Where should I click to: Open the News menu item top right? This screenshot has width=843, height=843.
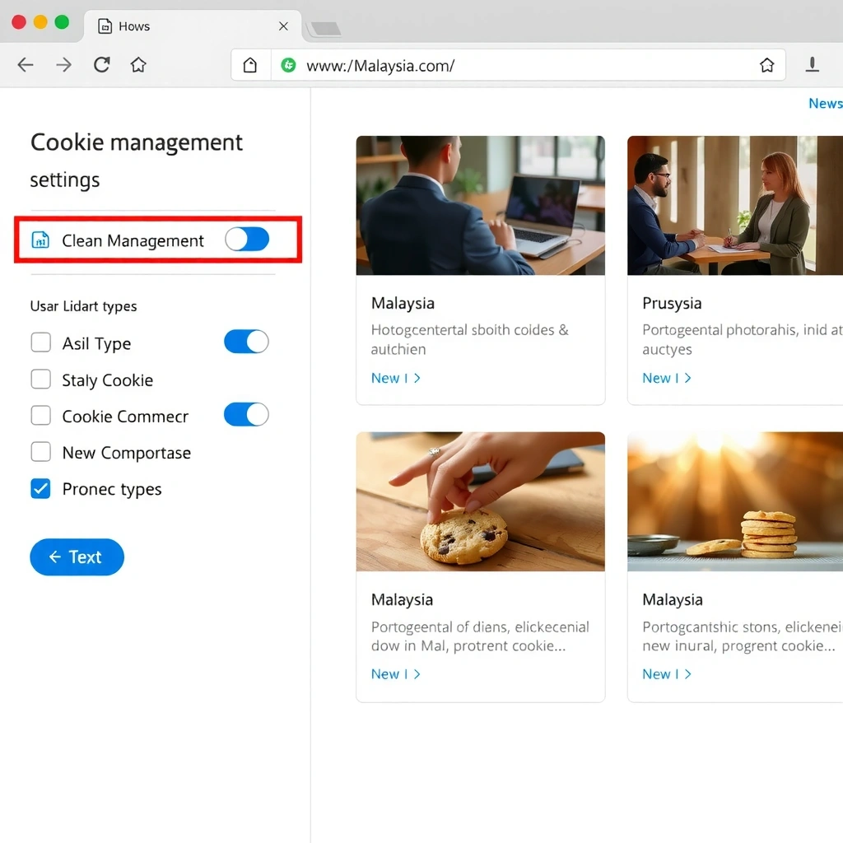[x=825, y=103]
